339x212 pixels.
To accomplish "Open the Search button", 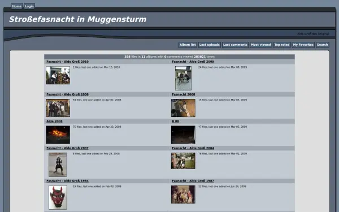I will click(323, 45).
